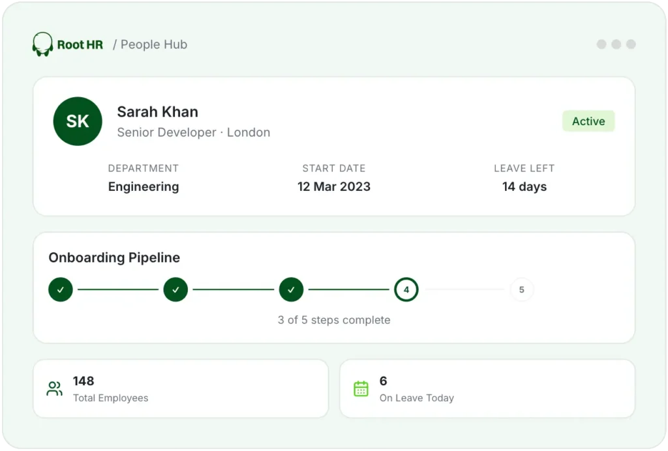
Task: Open onboarding step 4 marker
Action: 406,290
